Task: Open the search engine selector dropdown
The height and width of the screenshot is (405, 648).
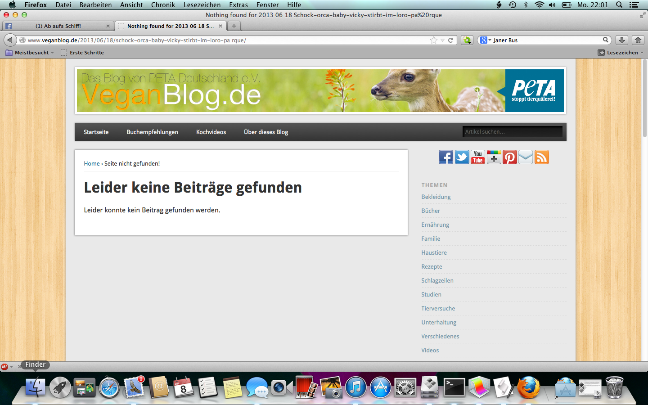Action: tap(485, 40)
